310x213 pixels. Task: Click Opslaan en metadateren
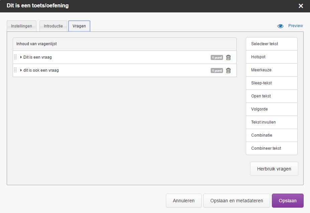tap(237, 201)
